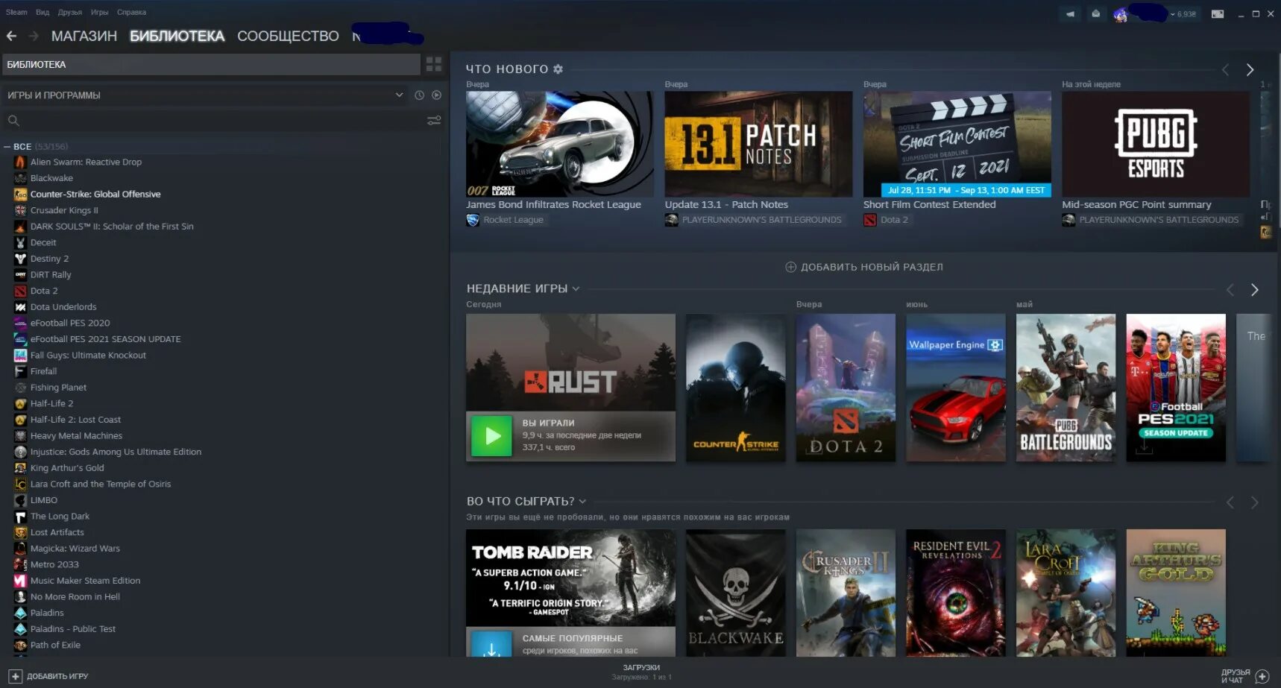Click ДОБАВИТЬ НОВЫЙ РАЗДЕЛ link
Screen dimensions: 1281x688
[872, 267]
